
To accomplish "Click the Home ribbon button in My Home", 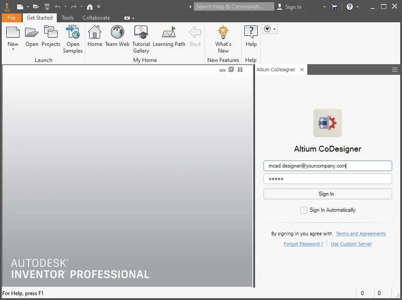I will (95, 36).
